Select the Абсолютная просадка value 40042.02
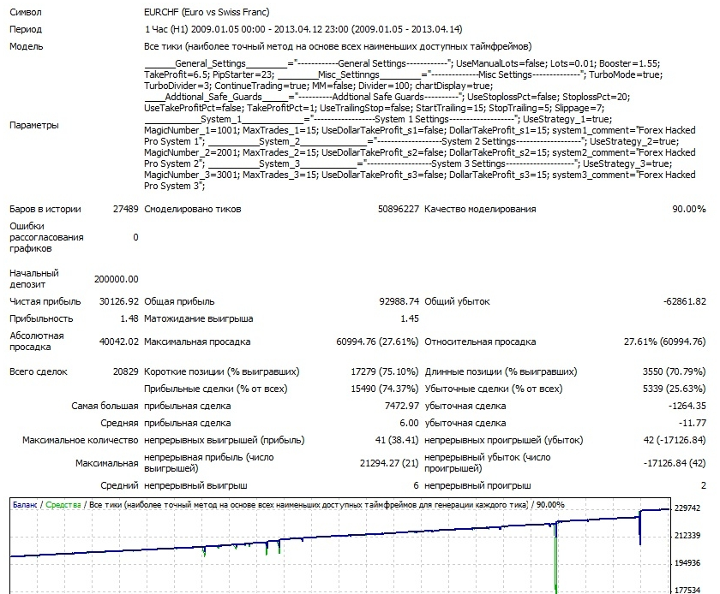Image resolution: width=720 pixels, height=594 pixels. [119, 342]
